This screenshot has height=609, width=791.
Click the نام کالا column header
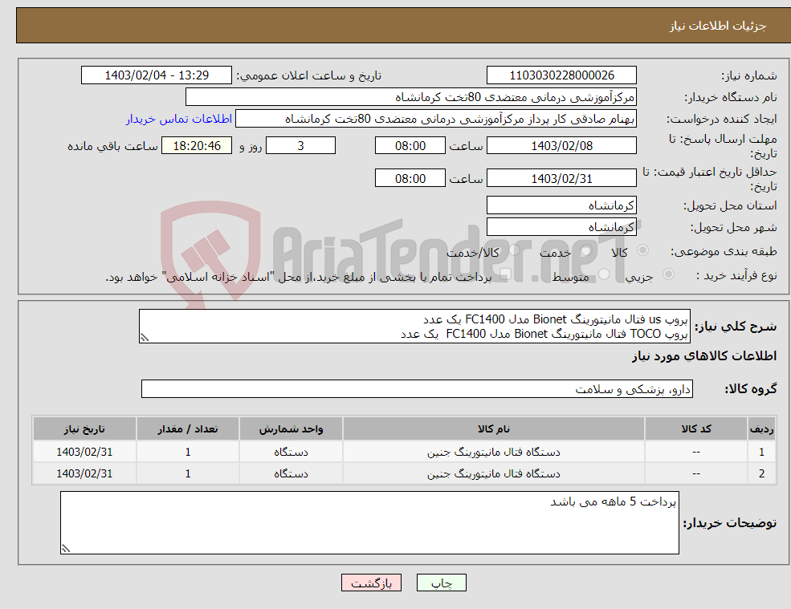point(493,428)
